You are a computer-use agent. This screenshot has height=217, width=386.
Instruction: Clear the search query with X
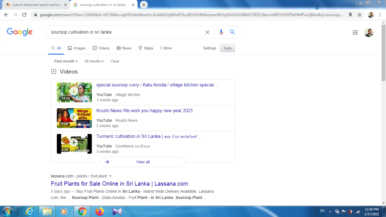point(207,32)
